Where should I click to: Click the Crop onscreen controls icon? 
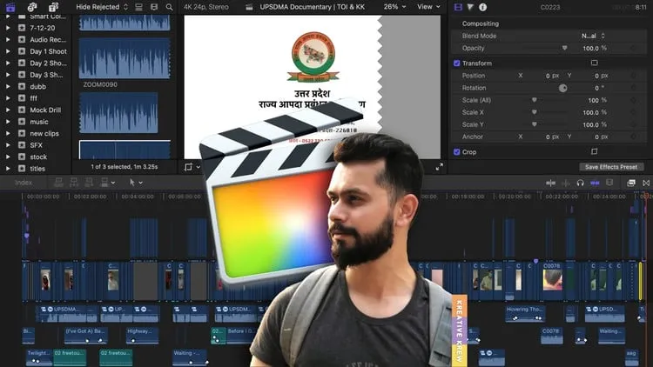point(595,151)
